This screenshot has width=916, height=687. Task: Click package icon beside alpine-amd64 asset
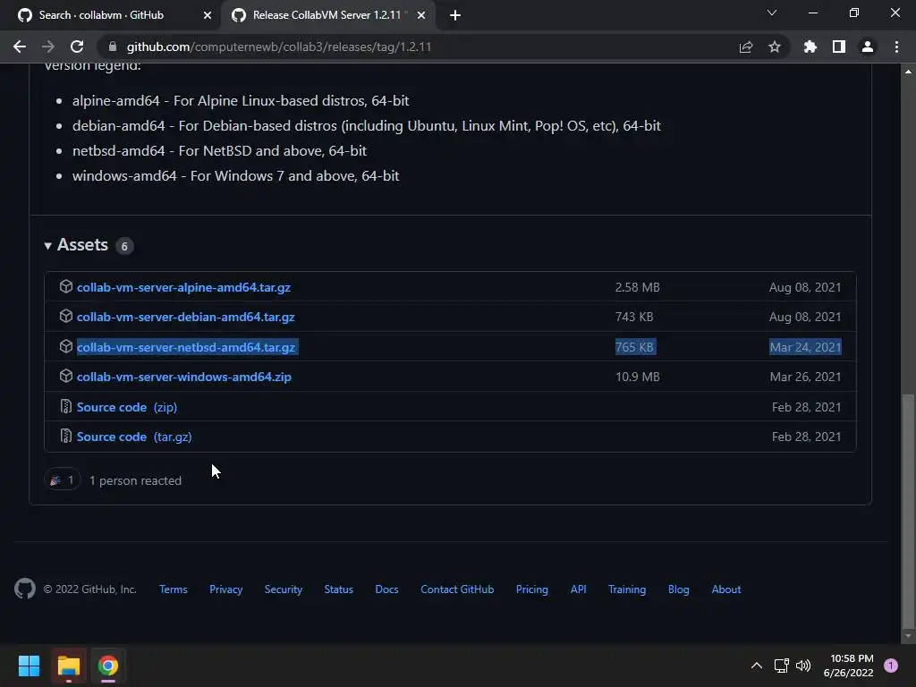click(x=66, y=286)
